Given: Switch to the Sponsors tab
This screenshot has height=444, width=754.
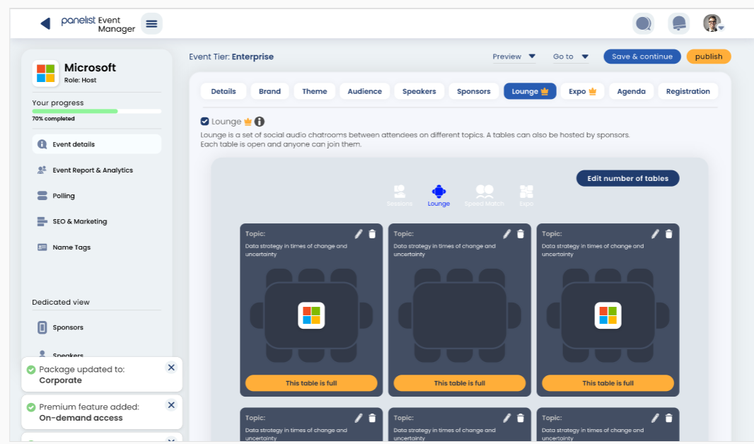Looking at the screenshot, I should (x=474, y=91).
